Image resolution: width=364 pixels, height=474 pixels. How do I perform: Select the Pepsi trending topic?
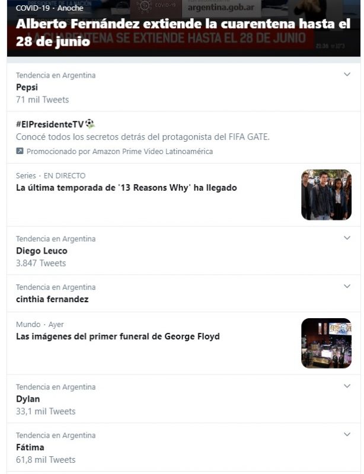click(x=27, y=87)
